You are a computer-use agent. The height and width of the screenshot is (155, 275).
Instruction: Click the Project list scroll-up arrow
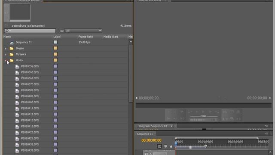pyautogui.click(x=131, y=42)
